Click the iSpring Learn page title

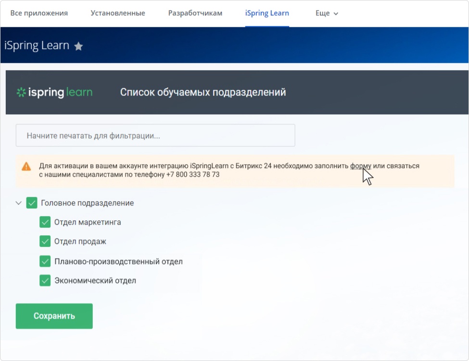click(37, 46)
